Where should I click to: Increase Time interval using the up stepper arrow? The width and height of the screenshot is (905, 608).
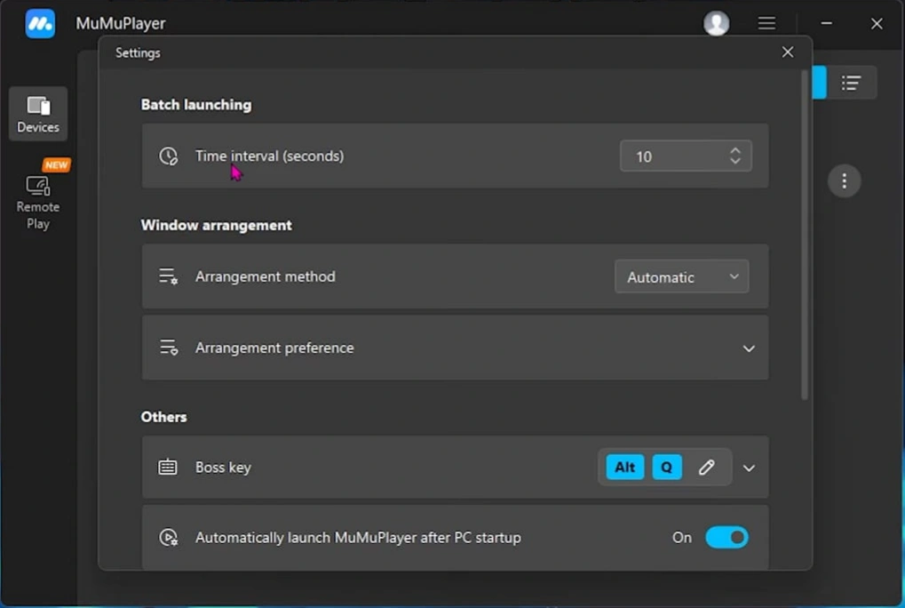(x=735, y=150)
